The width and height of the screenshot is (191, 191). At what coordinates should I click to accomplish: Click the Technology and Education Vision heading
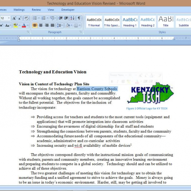point(53,72)
